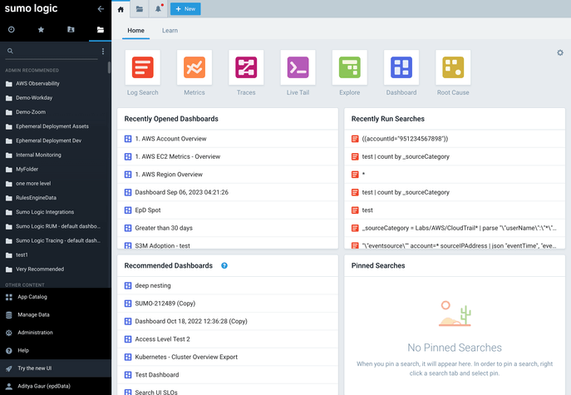Open Kubernetes - Cluster Overview Export dashboard
The image size is (571, 395).
(x=228, y=357)
